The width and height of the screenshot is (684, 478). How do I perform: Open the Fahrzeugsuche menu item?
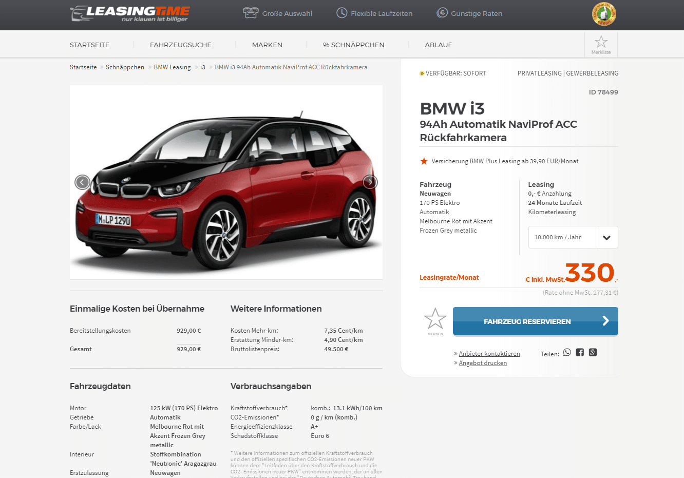(x=181, y=45)
